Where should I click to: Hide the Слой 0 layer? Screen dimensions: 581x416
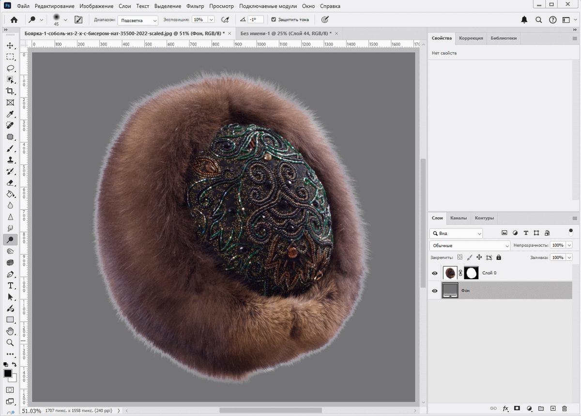[x=434, y=273]
